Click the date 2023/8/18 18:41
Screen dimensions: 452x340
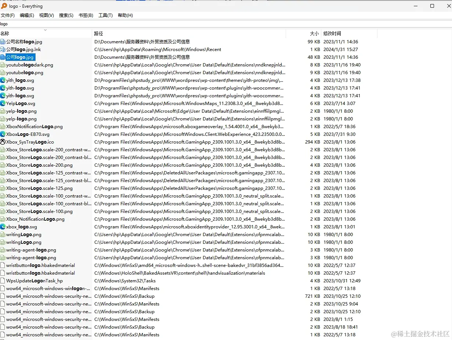[341, 327]
